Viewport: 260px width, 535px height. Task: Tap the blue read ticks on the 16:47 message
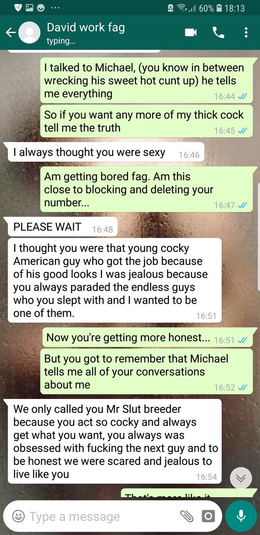pos(243,205)
